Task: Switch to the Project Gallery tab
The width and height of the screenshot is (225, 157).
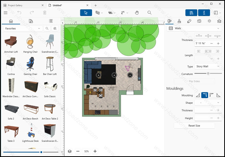Action: click(15, 5)
